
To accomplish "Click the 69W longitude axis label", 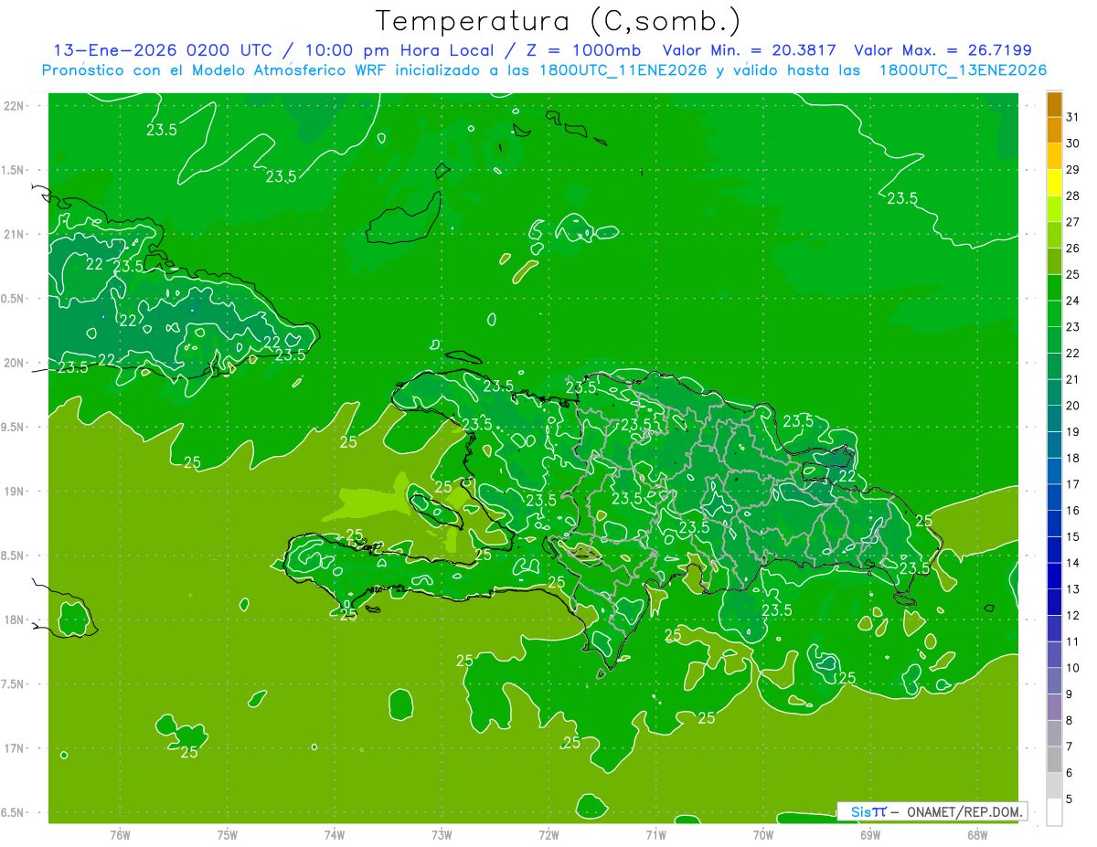I will 869,834.
